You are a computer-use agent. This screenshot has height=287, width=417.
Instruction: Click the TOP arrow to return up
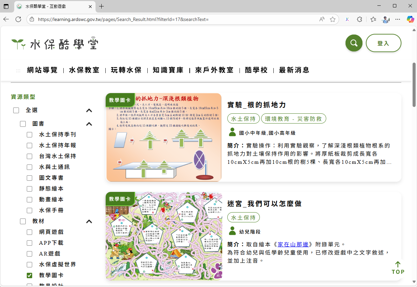[398, 268]
